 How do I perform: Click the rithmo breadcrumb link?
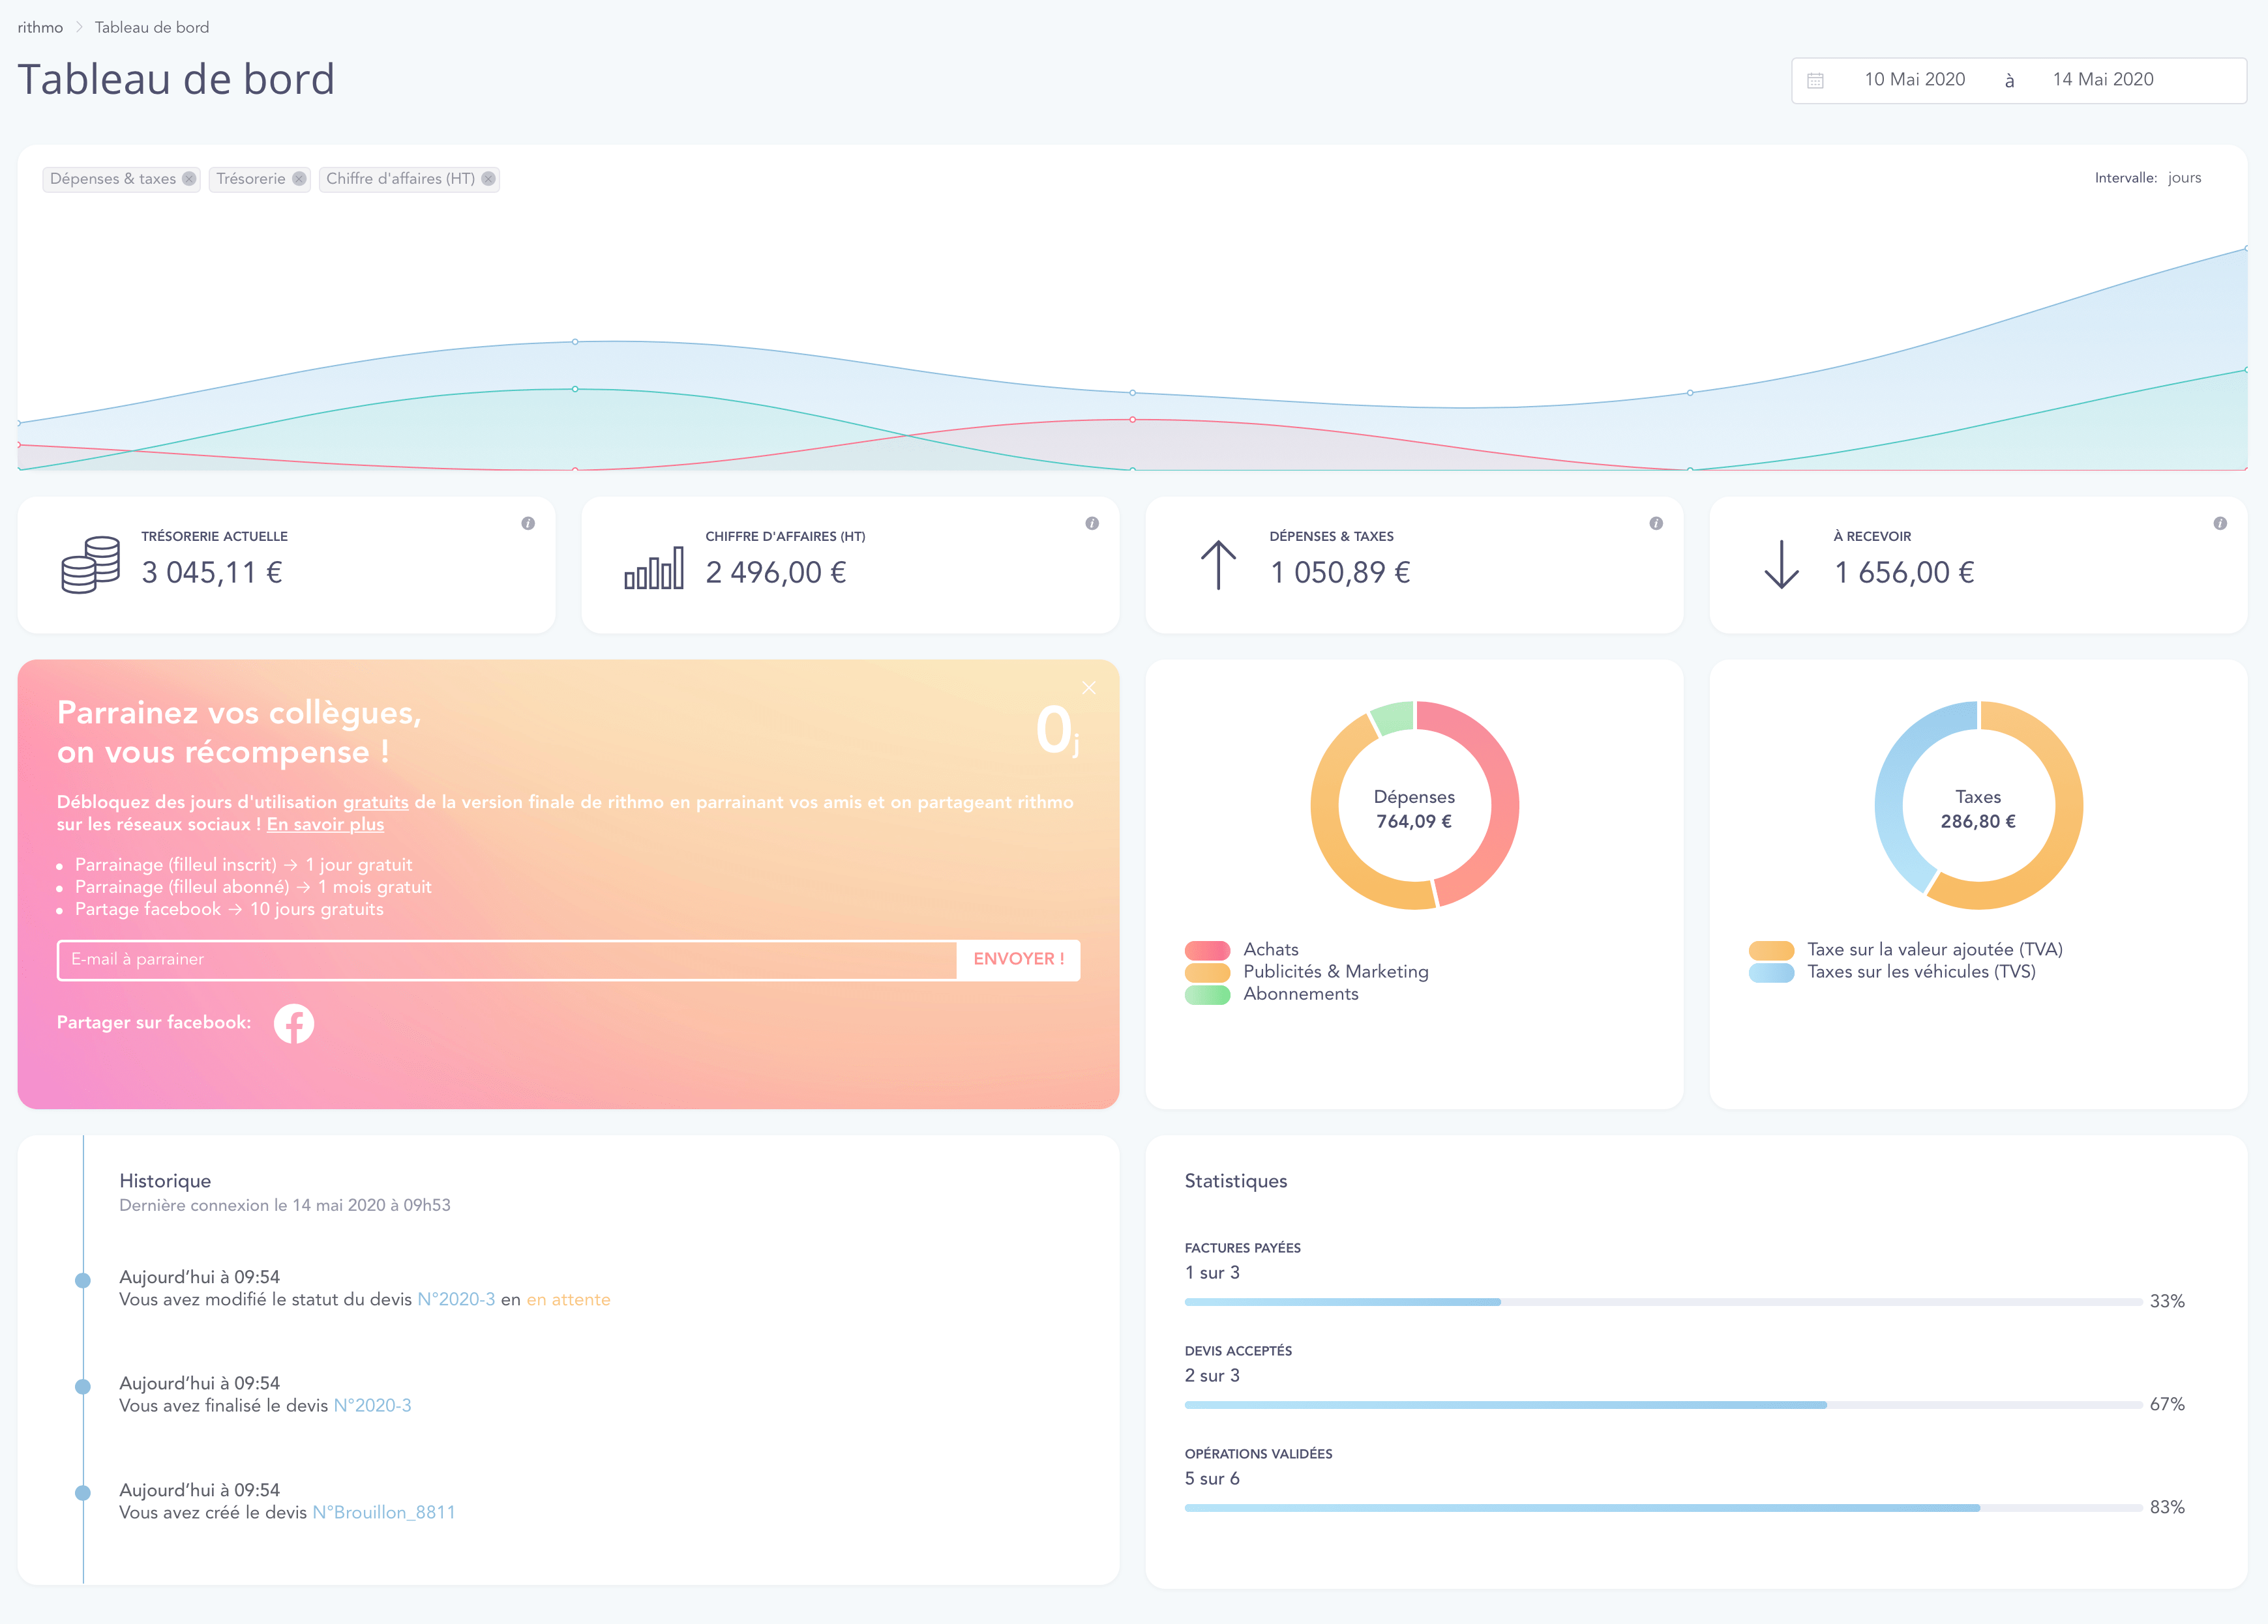click(40, 27)
